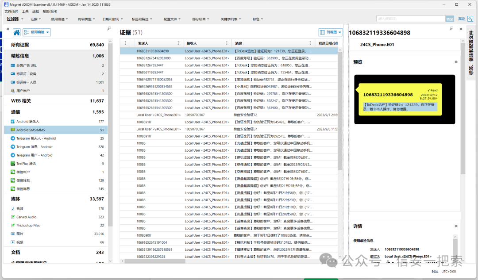Open the 日期和时间 filter dropdown
The height and width of the screenshot is (280, 478).
pyautogui.click(x=112, y=19)
